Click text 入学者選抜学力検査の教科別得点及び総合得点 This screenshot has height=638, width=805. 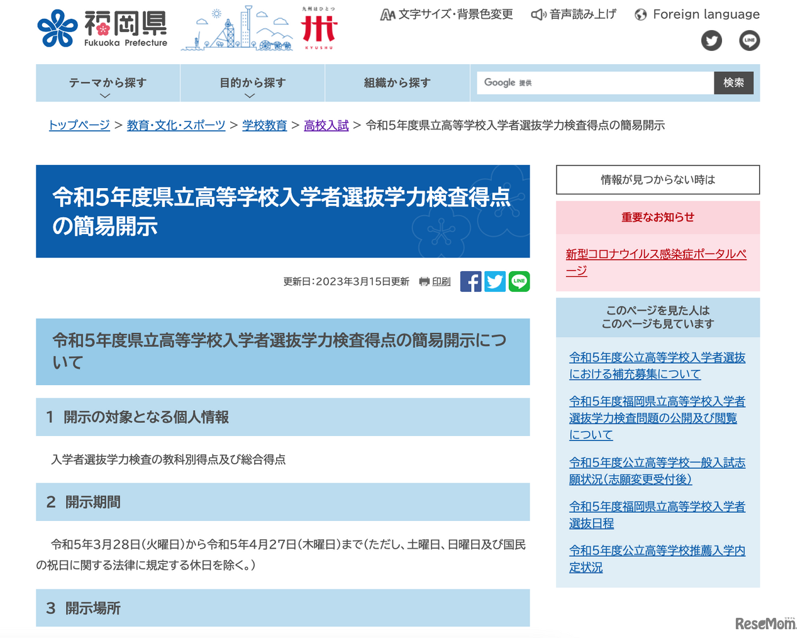pyautogui.click(x=169, y=460)
